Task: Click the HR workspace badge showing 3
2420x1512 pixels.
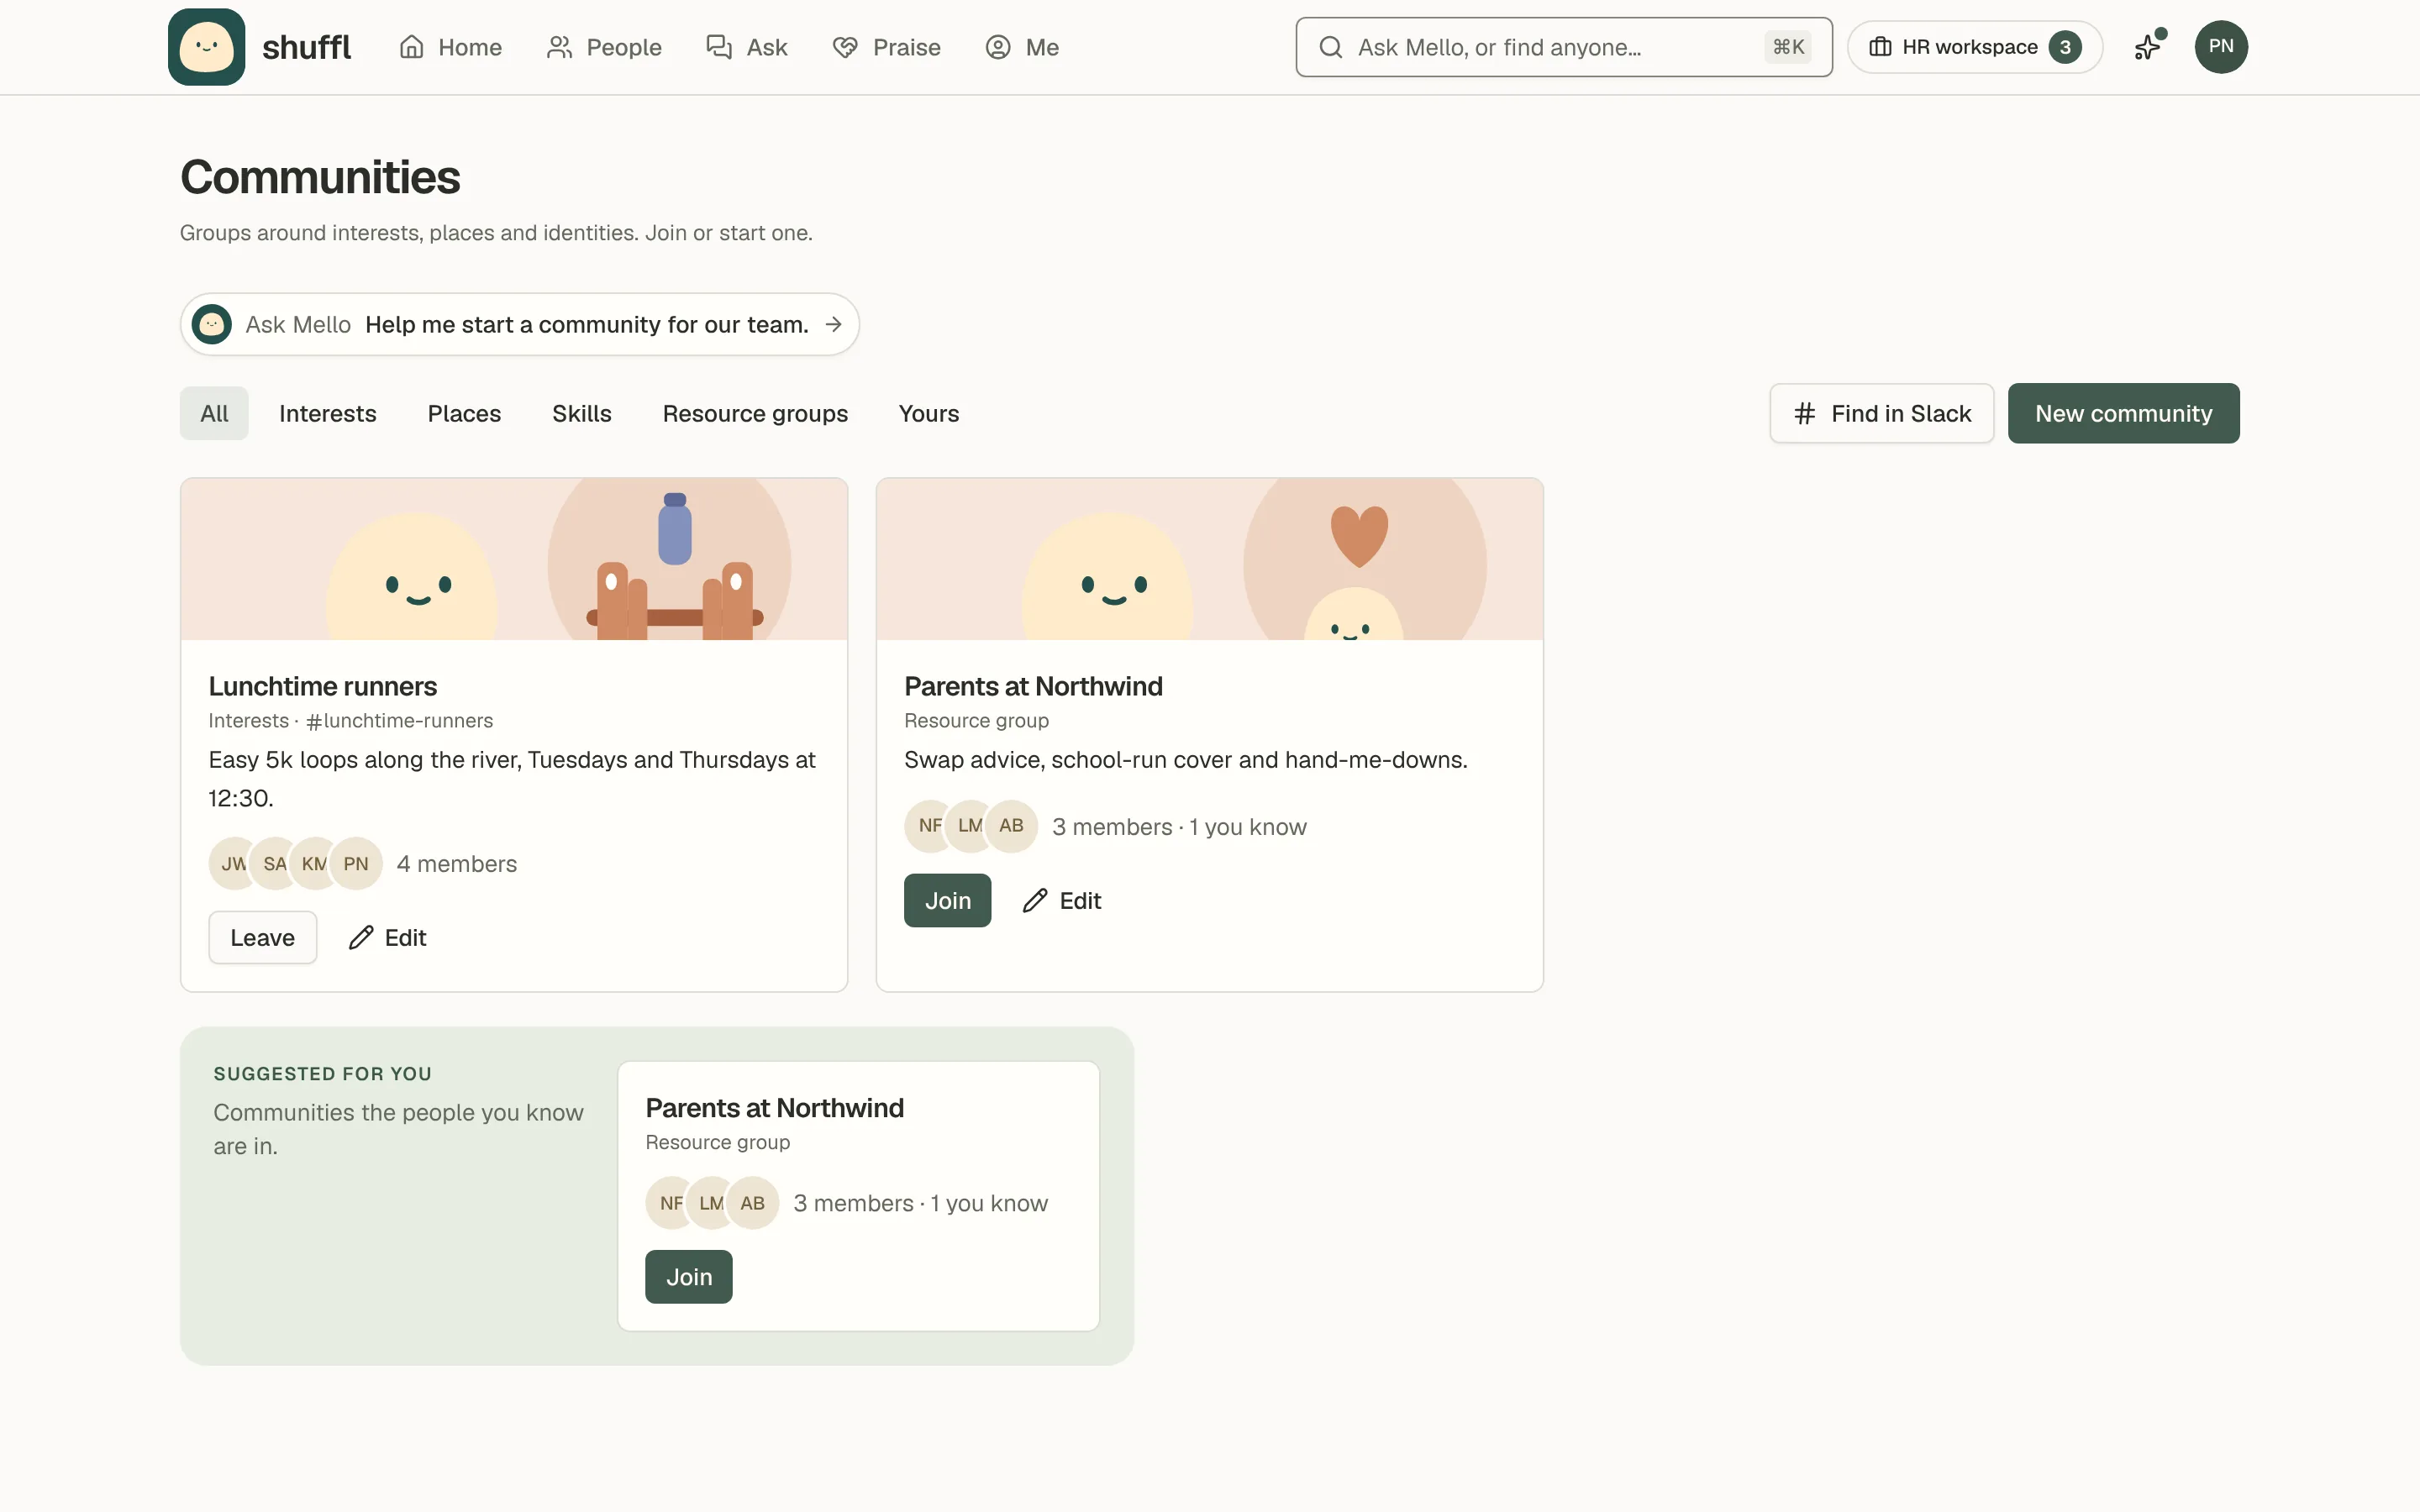Action: tap(2065, 47)
